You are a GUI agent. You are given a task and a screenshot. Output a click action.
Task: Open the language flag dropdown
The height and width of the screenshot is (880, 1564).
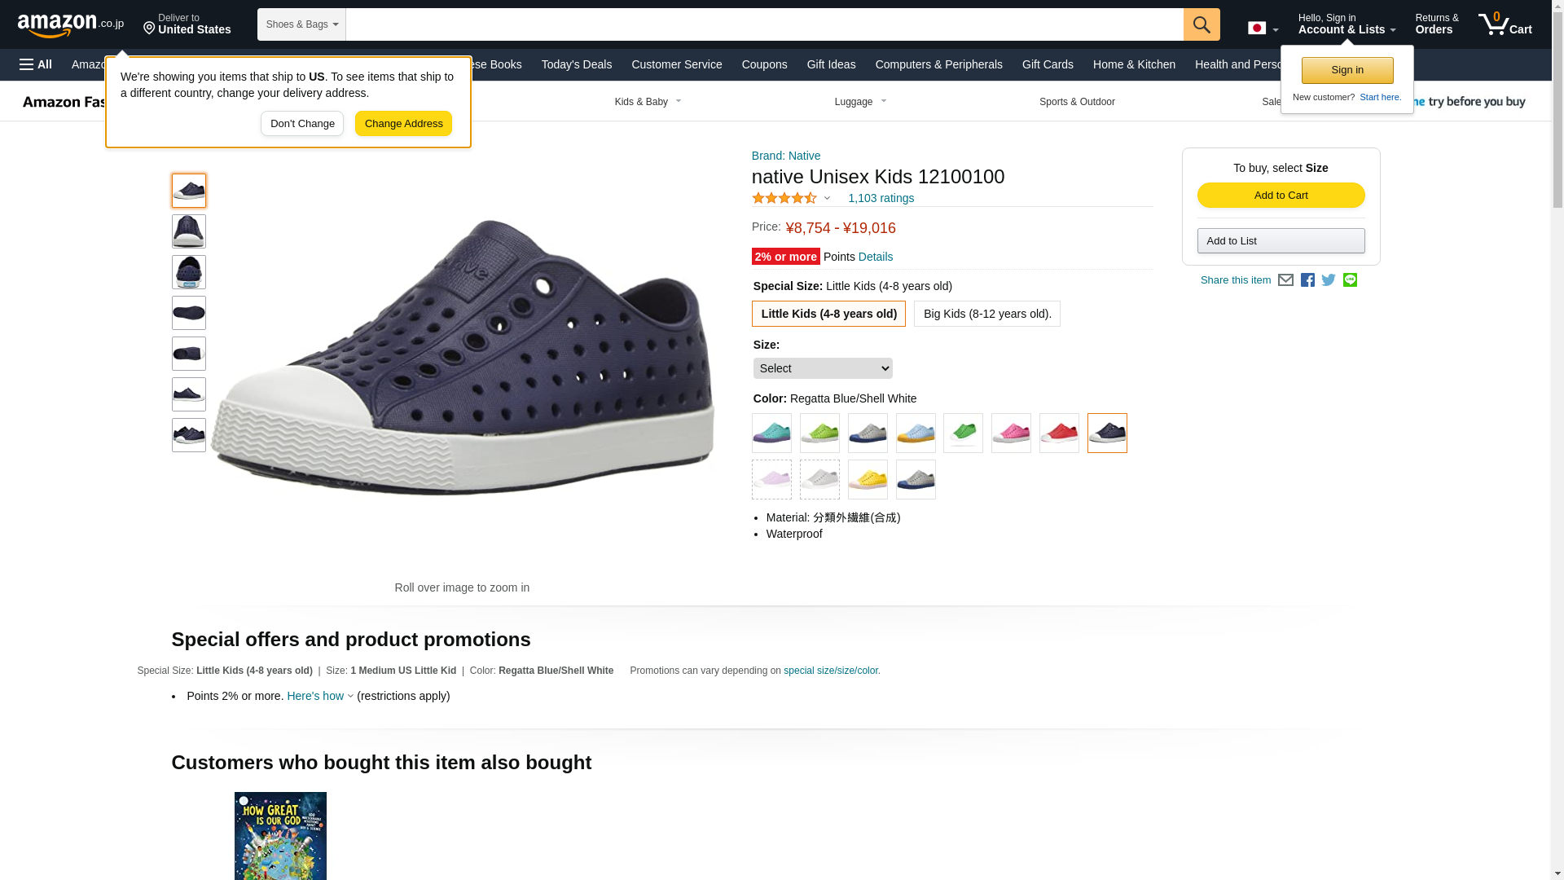tap(1263, 29)
